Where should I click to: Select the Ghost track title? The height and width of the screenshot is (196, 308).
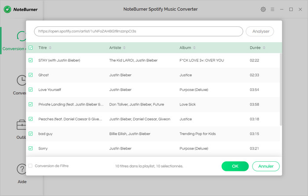(x=44, y=75)
